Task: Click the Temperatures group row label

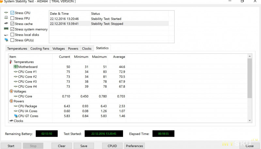Action: coord(24,62)
